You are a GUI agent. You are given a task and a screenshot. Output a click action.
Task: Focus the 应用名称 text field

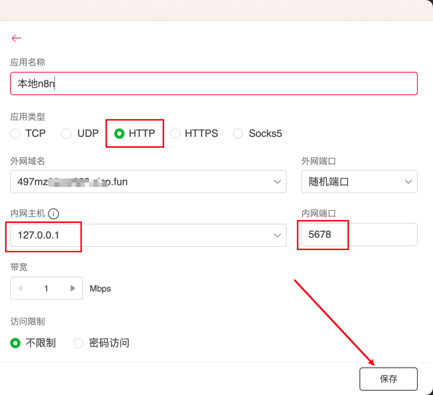coord(213,84)
